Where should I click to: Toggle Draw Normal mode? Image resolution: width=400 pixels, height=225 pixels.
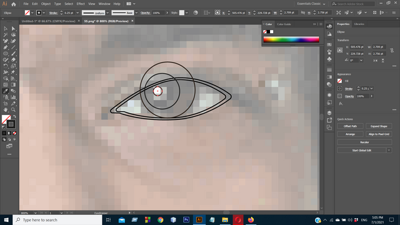(4, 139)
